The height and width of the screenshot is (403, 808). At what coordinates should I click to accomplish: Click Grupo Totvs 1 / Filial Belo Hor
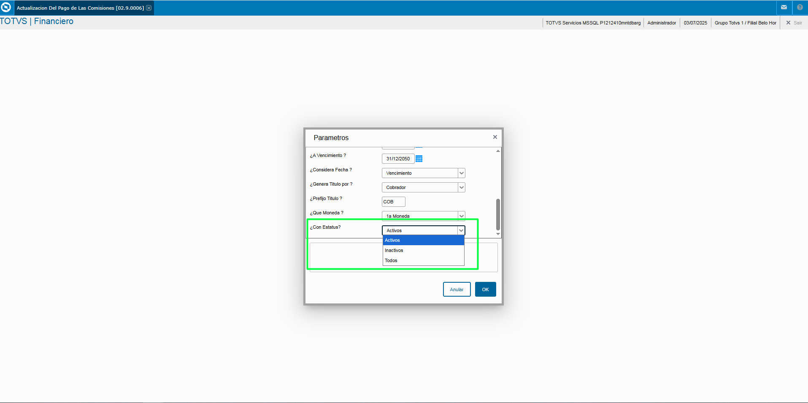745,23
